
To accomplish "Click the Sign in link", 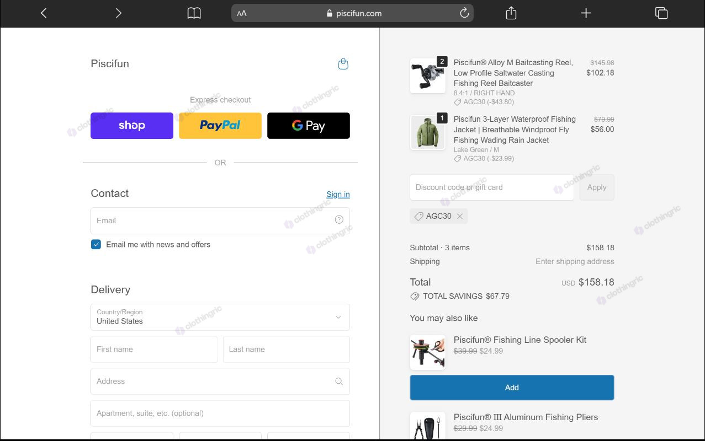I will pyautogui.click(x=338, y=194).
